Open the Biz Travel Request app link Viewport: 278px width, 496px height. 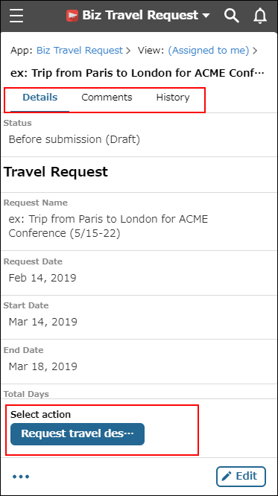point(80,51)
